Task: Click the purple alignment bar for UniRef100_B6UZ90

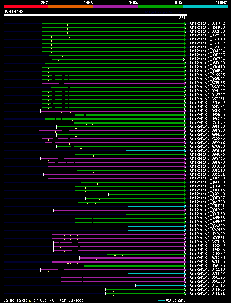Action: [x=122, y=278]
